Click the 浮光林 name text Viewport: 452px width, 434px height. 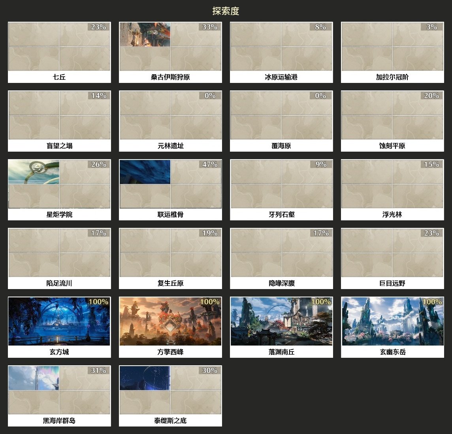click(392, 214)
